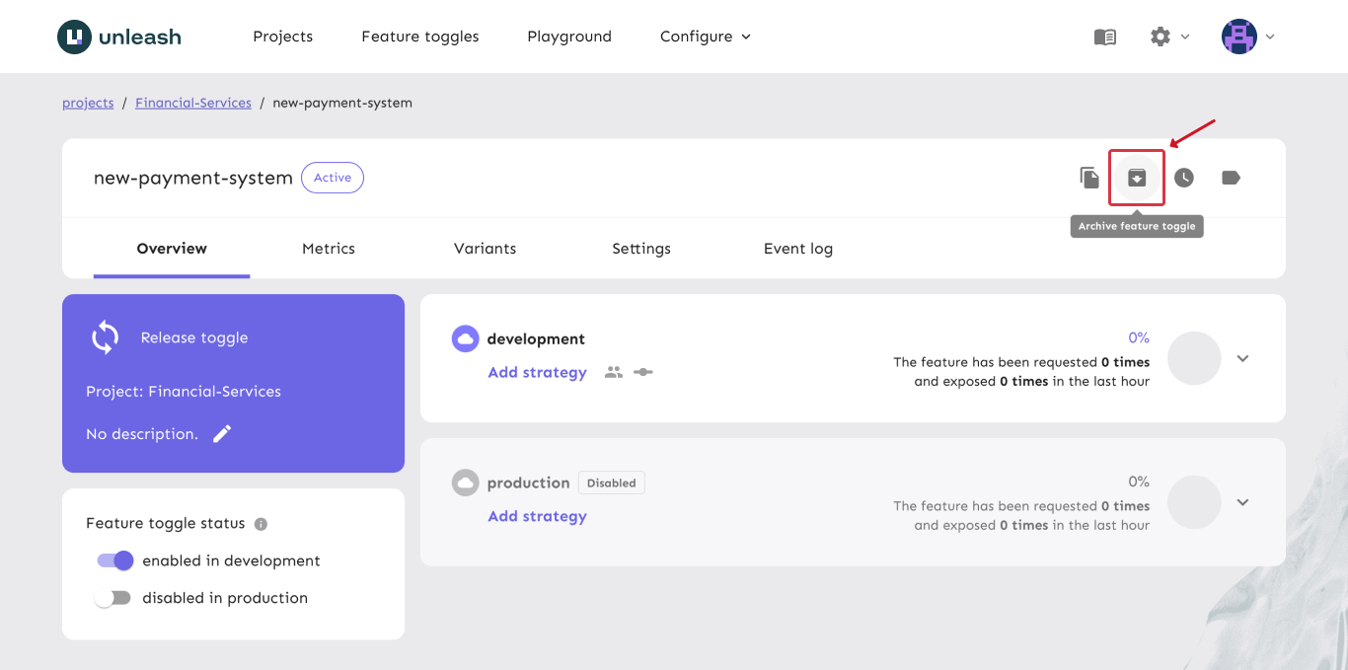Open Playground from the top navigation
This screenshot has height=670, width=1348.
click(x=569, y=37)
